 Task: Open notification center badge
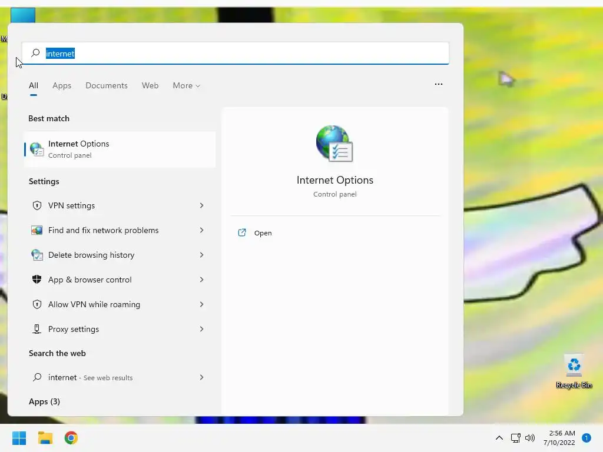coord(587,438)
